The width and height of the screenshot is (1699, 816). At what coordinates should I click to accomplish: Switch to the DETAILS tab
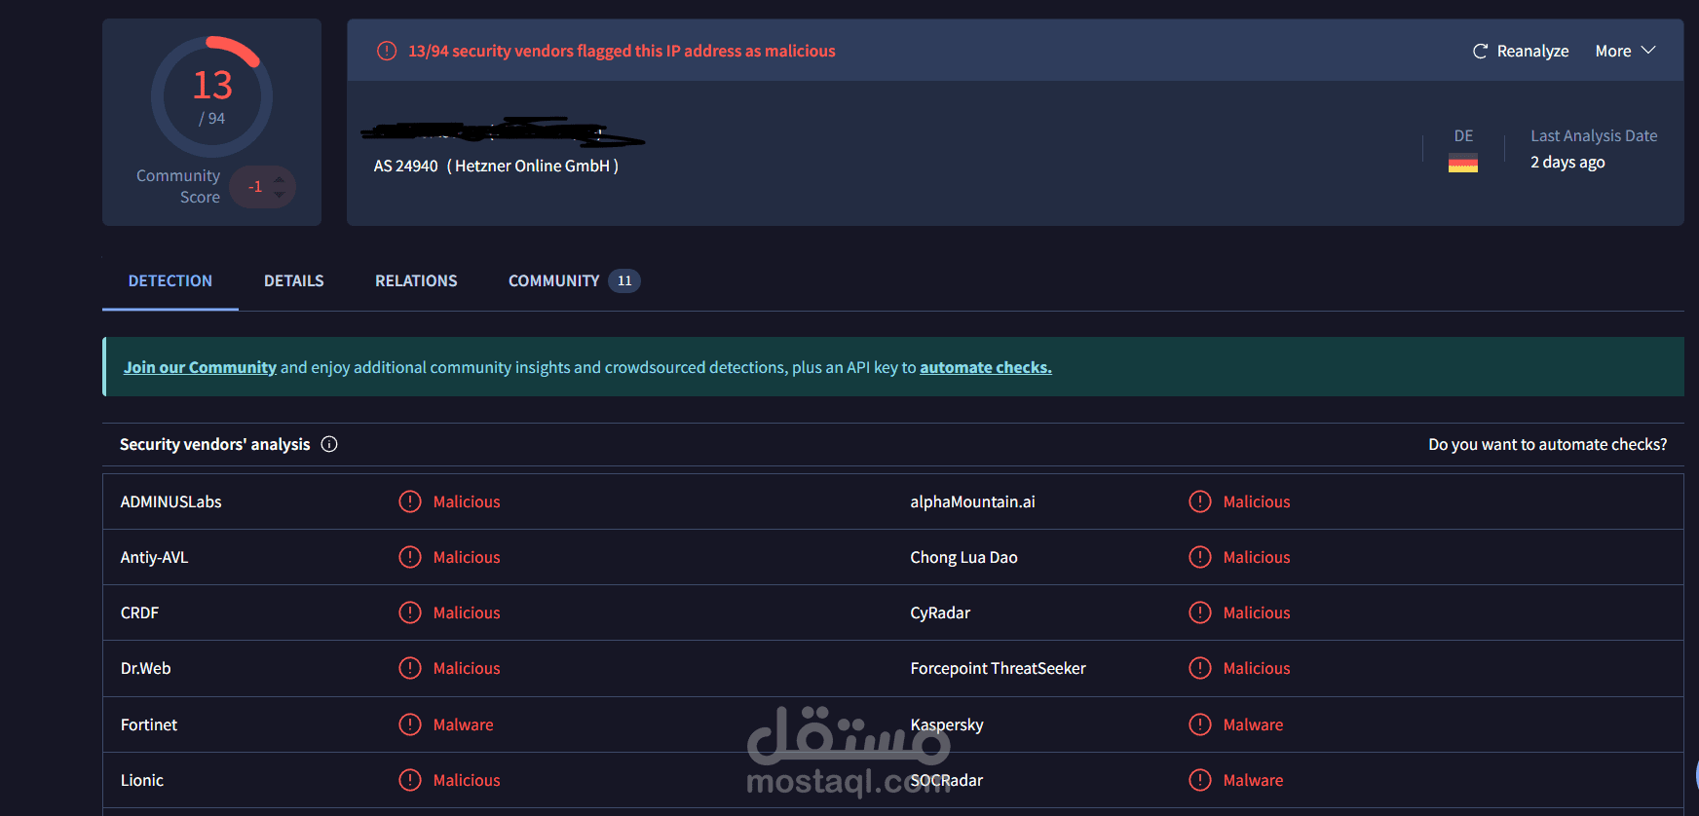tap(293, 280)
